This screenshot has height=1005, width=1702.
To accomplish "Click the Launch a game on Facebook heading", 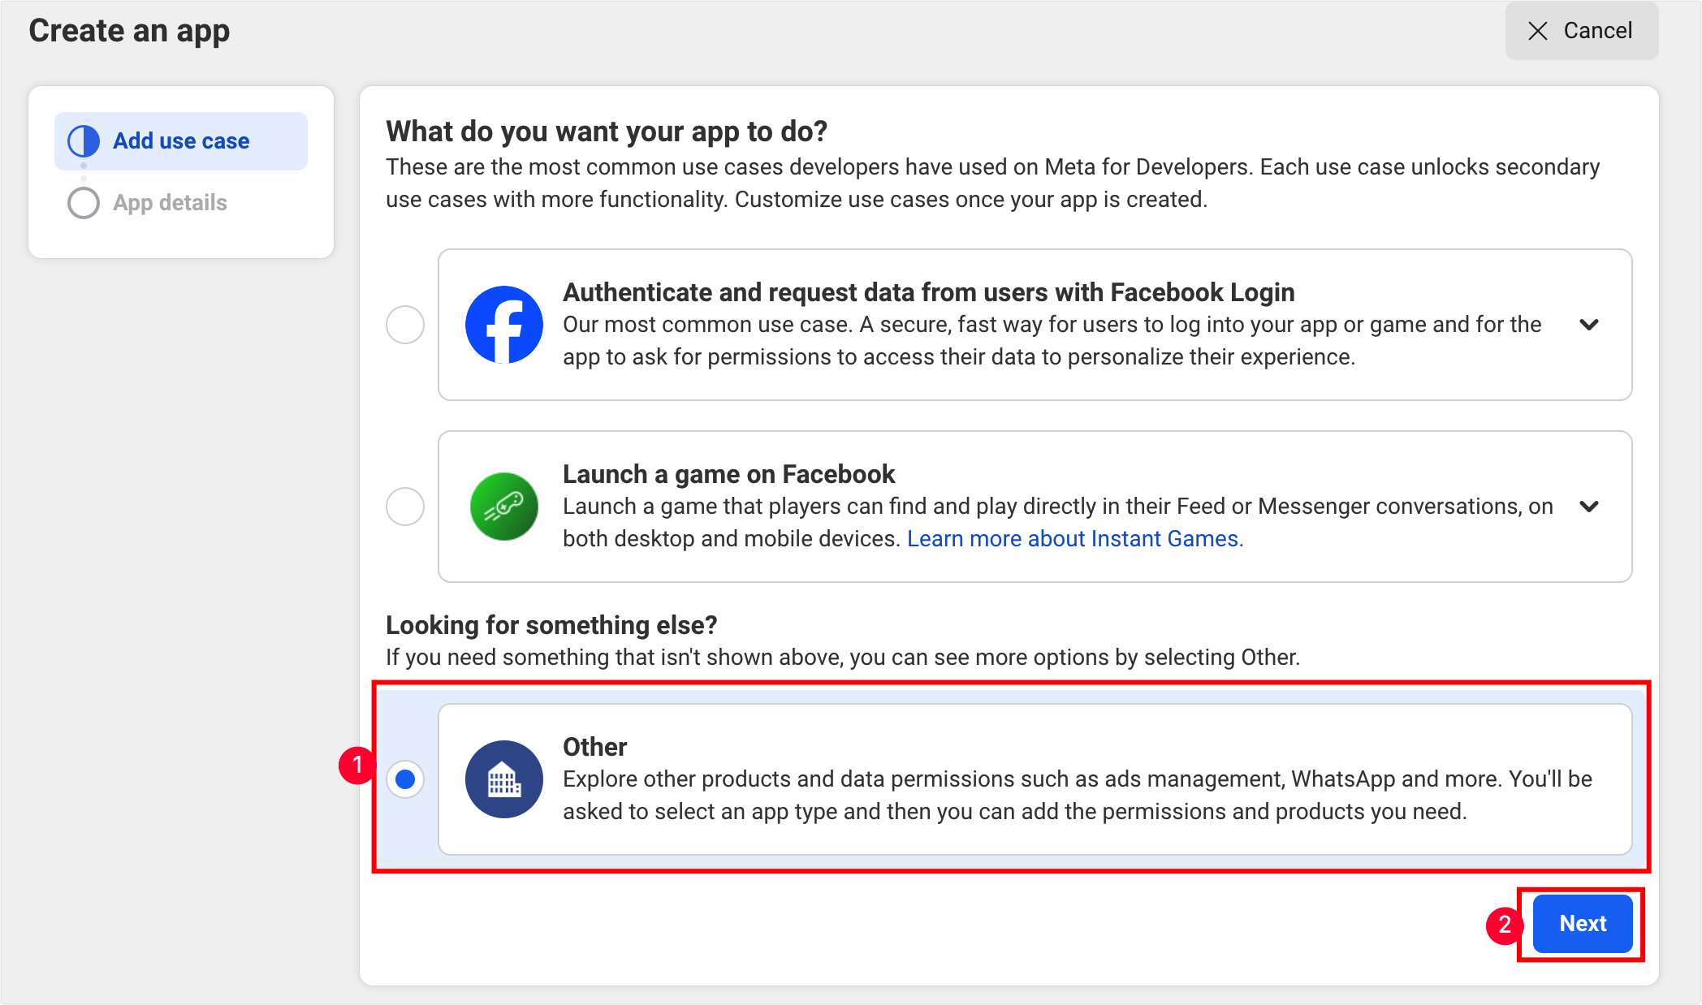I will click(728, 474).
